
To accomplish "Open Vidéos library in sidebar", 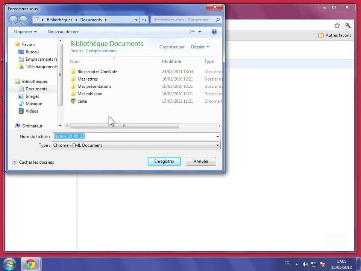I will pos(32,111).
